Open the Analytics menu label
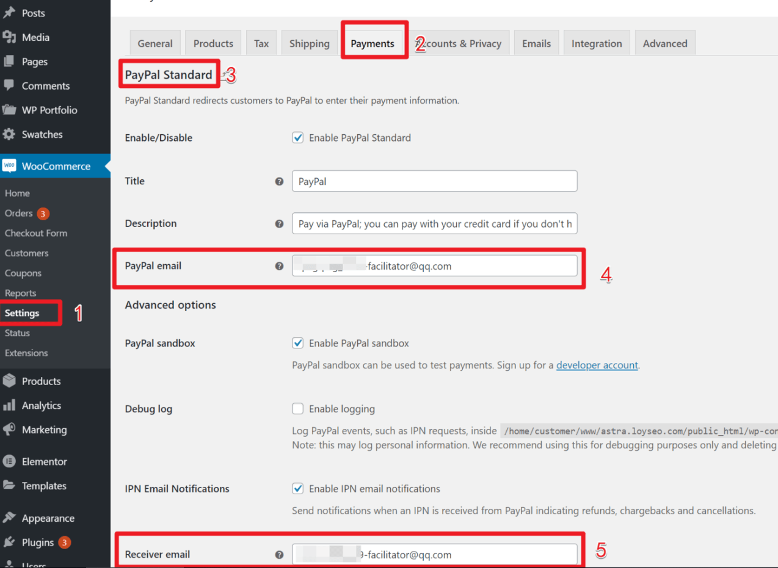The width and height of the screenshot is (778, 568). click(x=42, y=406)
